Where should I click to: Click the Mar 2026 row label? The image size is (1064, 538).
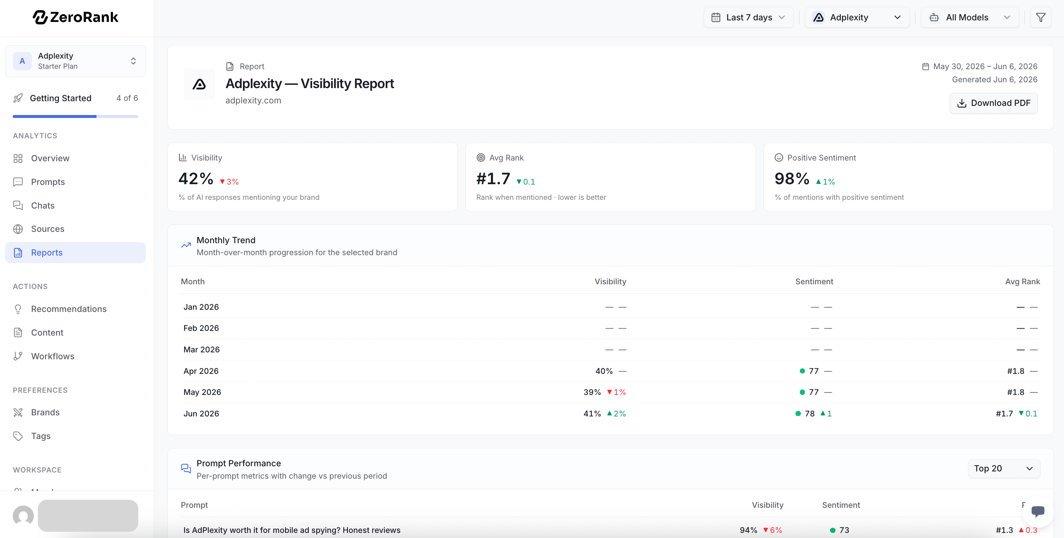(202, 349)
